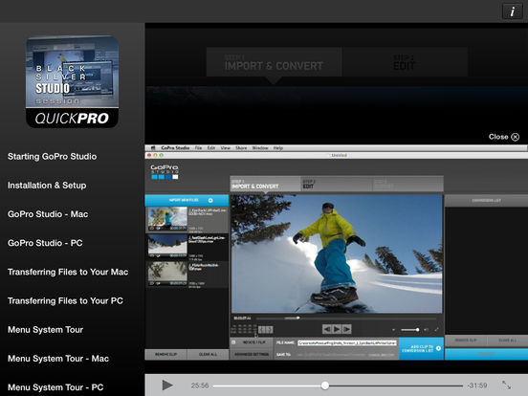Choose the Menu System Tour chapter
The height and width of the screenshot is (396, 528).
click(46, 330)
